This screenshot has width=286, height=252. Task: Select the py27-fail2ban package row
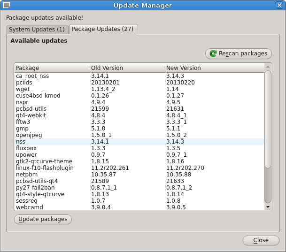point(139,188)
